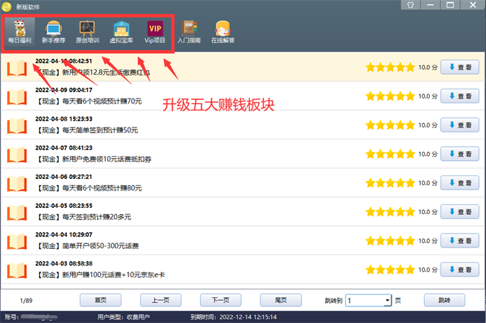
Task: Click the gold coin app logo
Action: (6, 6)
